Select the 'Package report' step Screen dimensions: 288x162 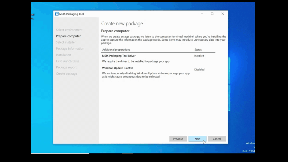[x=66, y=67]
